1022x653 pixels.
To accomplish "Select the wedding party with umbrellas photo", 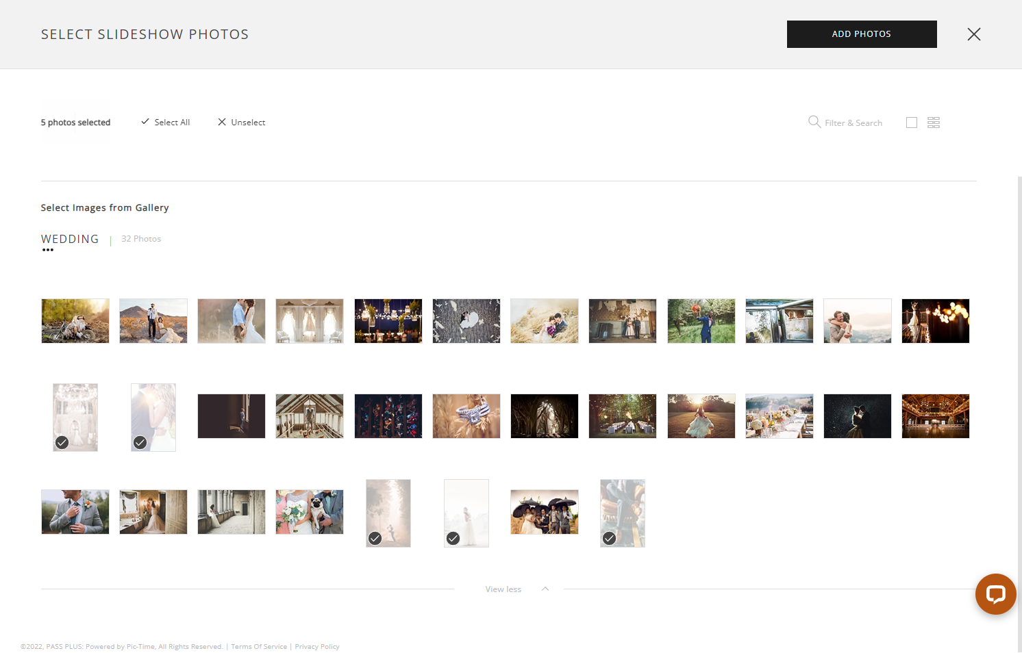I will pyautogui.click(x=545, y=512).
